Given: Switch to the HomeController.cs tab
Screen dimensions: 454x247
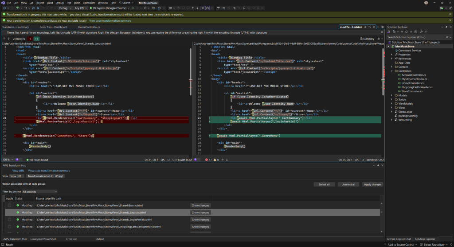Looking at the screenshot, I should pos(89,27).
